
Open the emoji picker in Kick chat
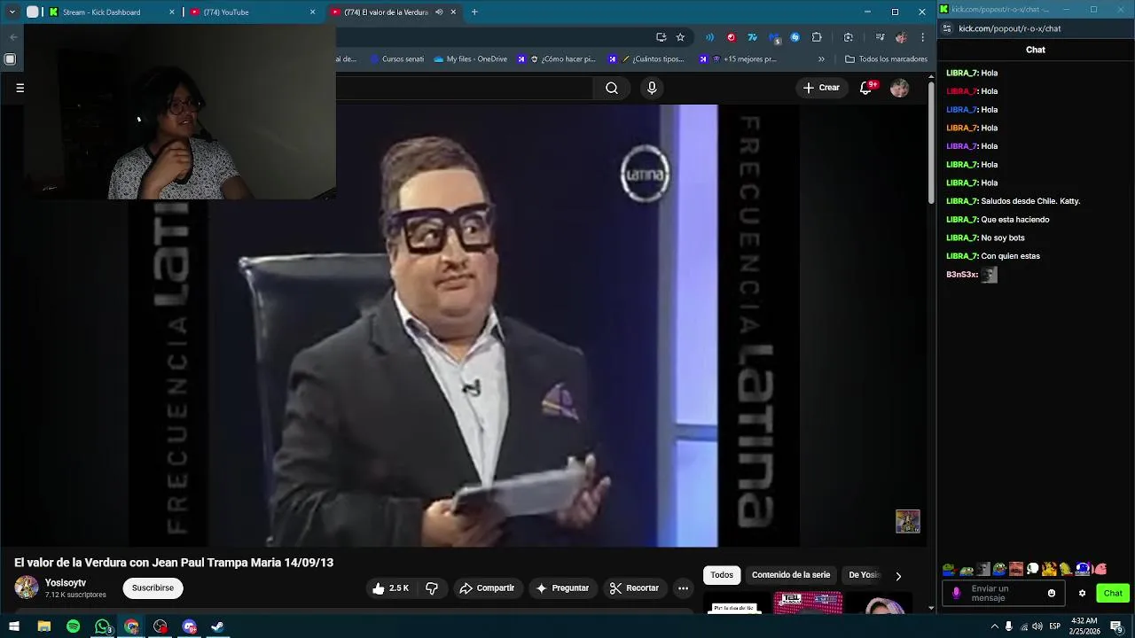point(1052,594)
